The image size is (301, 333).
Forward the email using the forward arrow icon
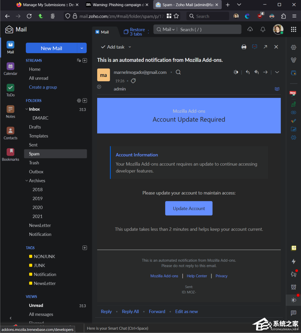265,72
